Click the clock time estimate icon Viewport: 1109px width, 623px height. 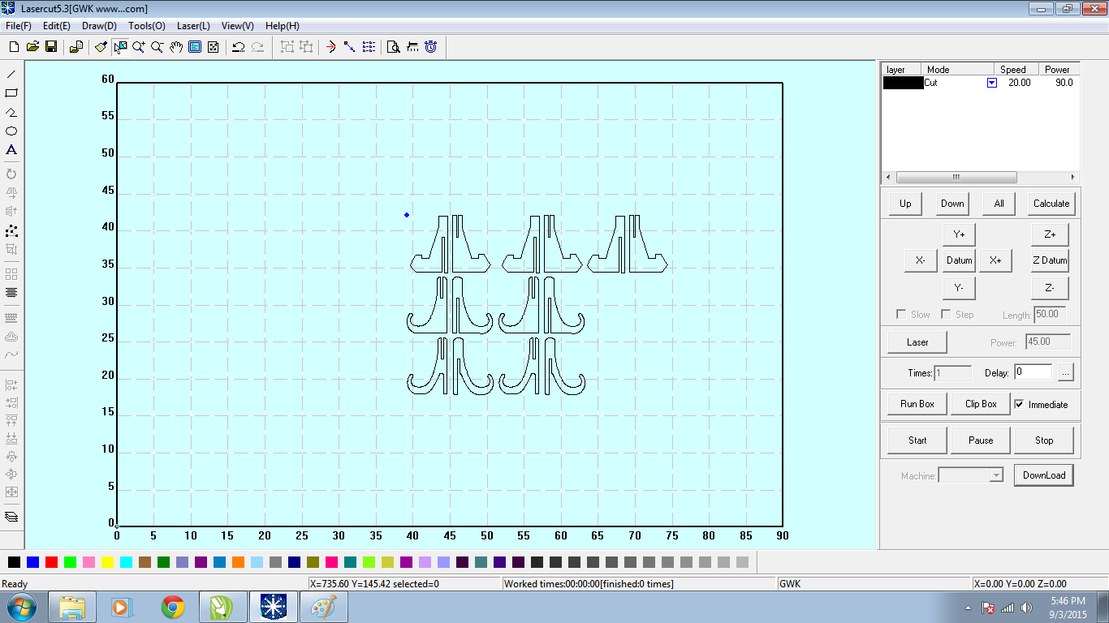tap(431, 47)
